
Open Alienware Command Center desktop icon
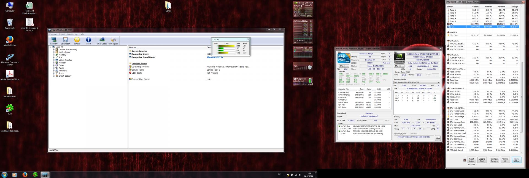[10, 60]
